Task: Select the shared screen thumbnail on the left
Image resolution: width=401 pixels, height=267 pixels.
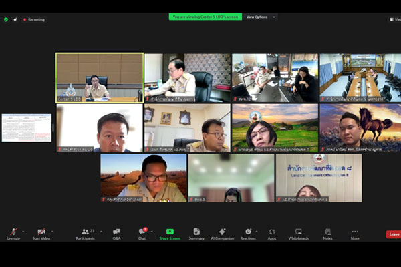Action: [x=26, y=127]
